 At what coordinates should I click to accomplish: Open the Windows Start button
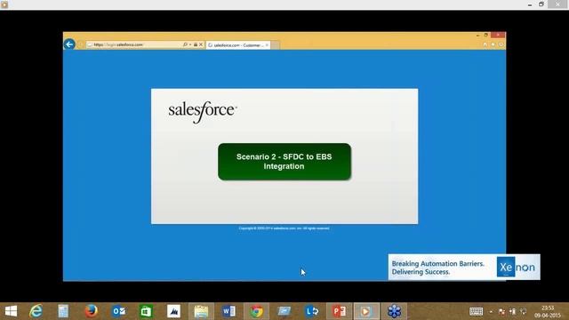point(11,311)
